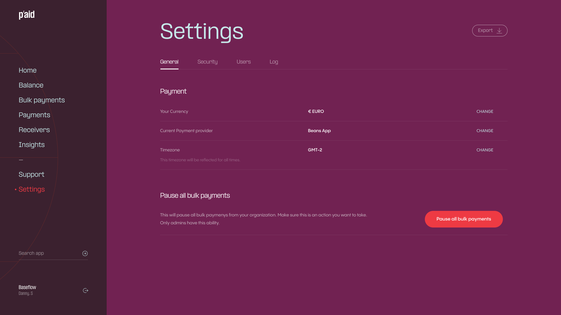Click the logout icon next to Baseflow
The height and width of the screenshot is (315, 561).
[x=86, y=290]
